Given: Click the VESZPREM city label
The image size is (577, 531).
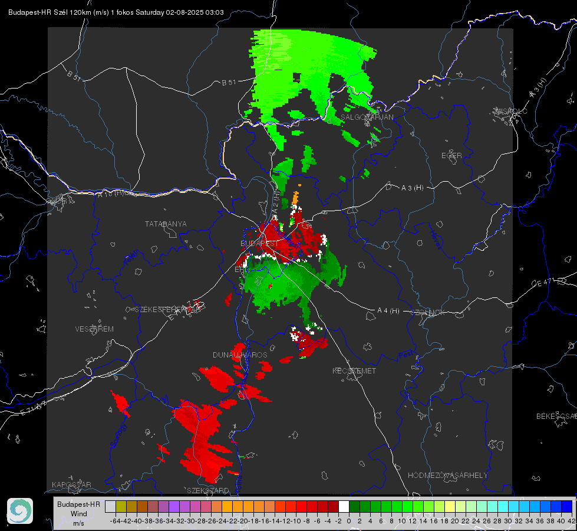Looking at the screenshot, I should pyautogui.click(x=94, y=329).
